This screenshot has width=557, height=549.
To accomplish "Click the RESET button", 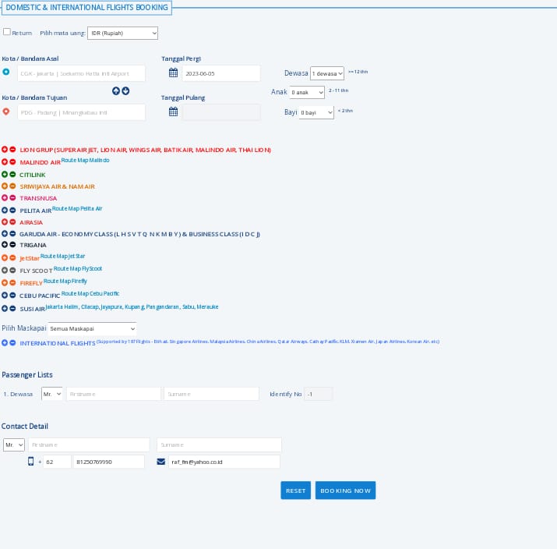I will click(295, 491).
